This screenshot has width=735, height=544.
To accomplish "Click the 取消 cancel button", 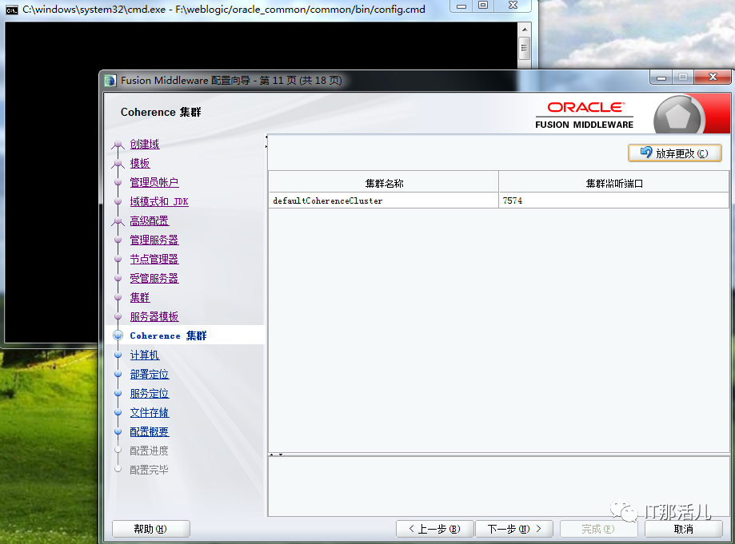I will pyautogui.click(x=684, y=529).
